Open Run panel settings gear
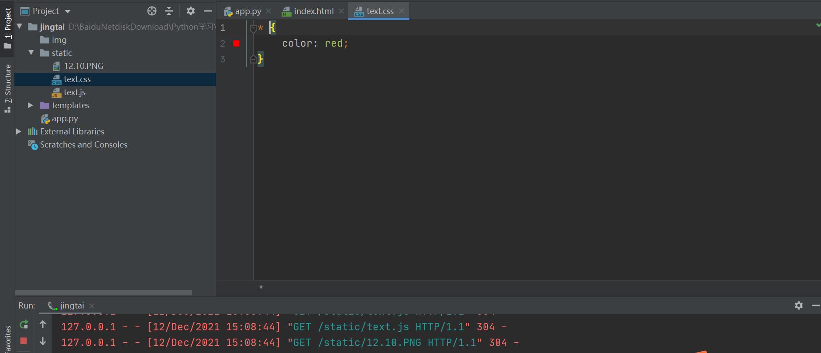This screenshot has height=353, width=821. coord(799,305)
